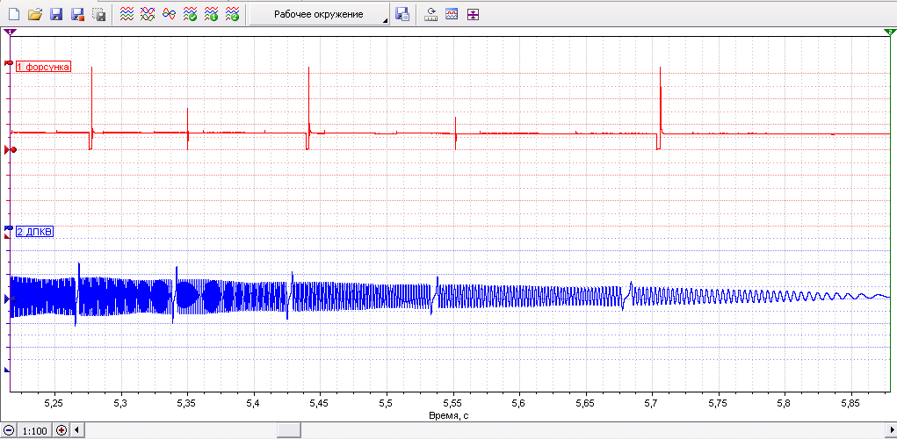Select the waveform icon with number 2 badge
897x439 pixels.
(x=232, y=15)
